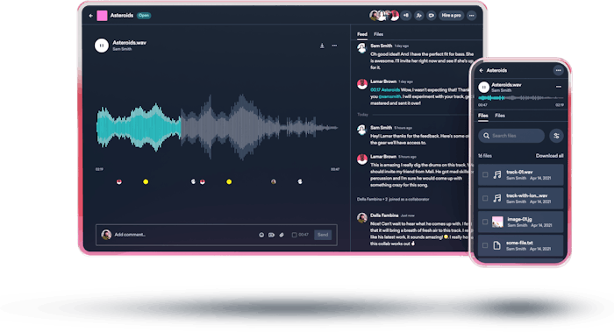Screen dimensions: 614x332
Task: Pause the Asteroids.wav track in desktop player
Action: pos(102,46)
